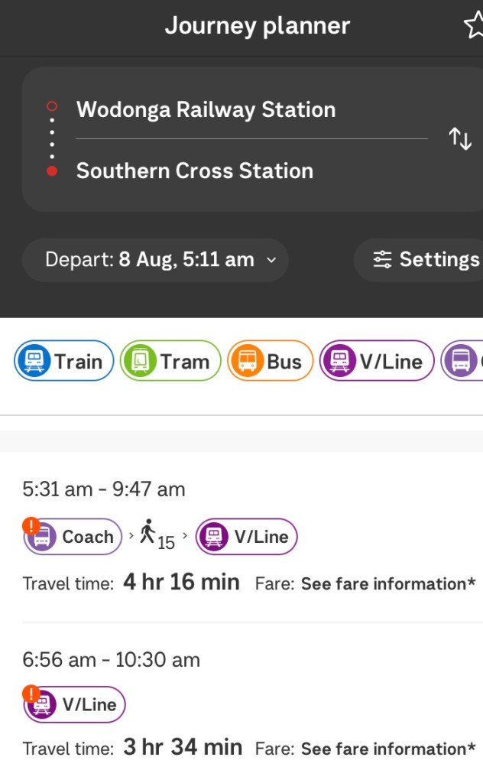
Task: Toggle the V/Line mode filter
Action: point(377,361)
